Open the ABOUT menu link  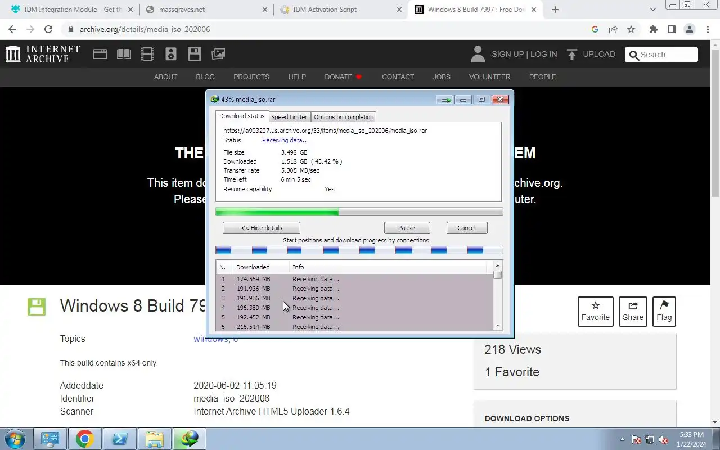(165, 76)
